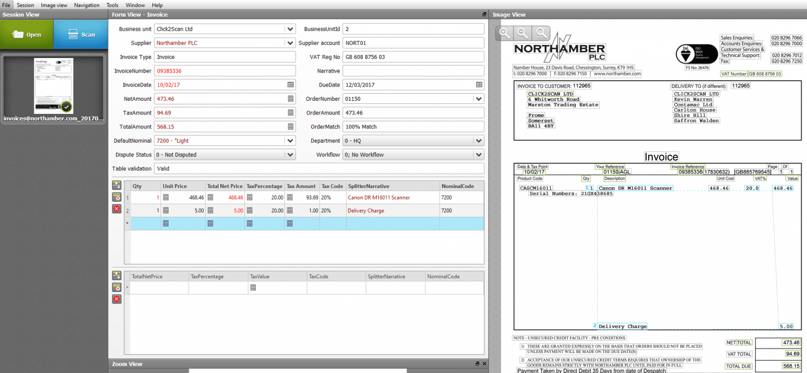This screenshot has height=373, width=807.
Task: Click the fit-to-page zoom icon in Image View
Action: pyautogui.click(x=541, y=33)
